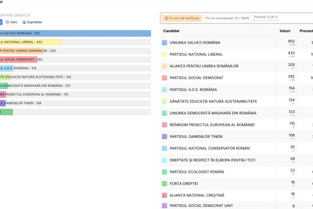The image size is (313, 209).
Task: Click the gear icon in verification badge
Action: coord(166,18)
